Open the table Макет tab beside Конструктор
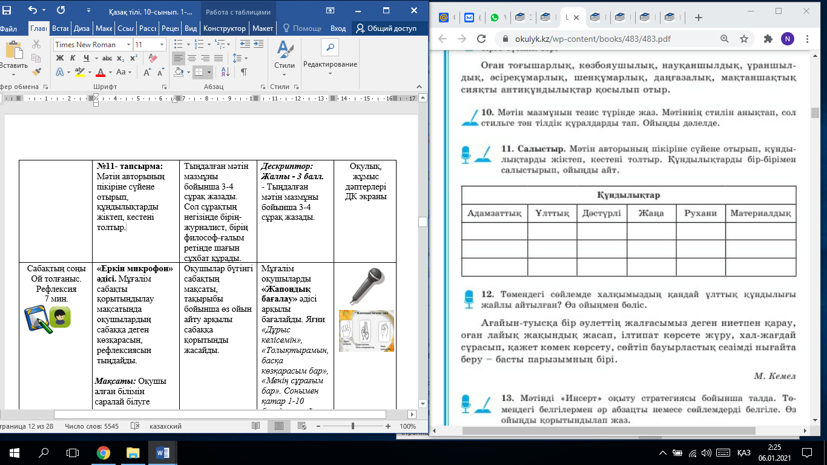 pyautogui.click(x=262, y=28)
